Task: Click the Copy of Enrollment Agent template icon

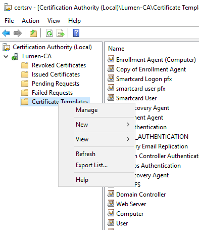Action: coord(111,68)
